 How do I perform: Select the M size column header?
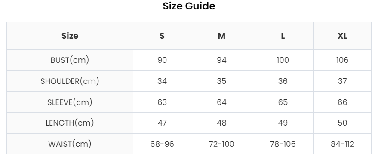[x=221, y=36]
